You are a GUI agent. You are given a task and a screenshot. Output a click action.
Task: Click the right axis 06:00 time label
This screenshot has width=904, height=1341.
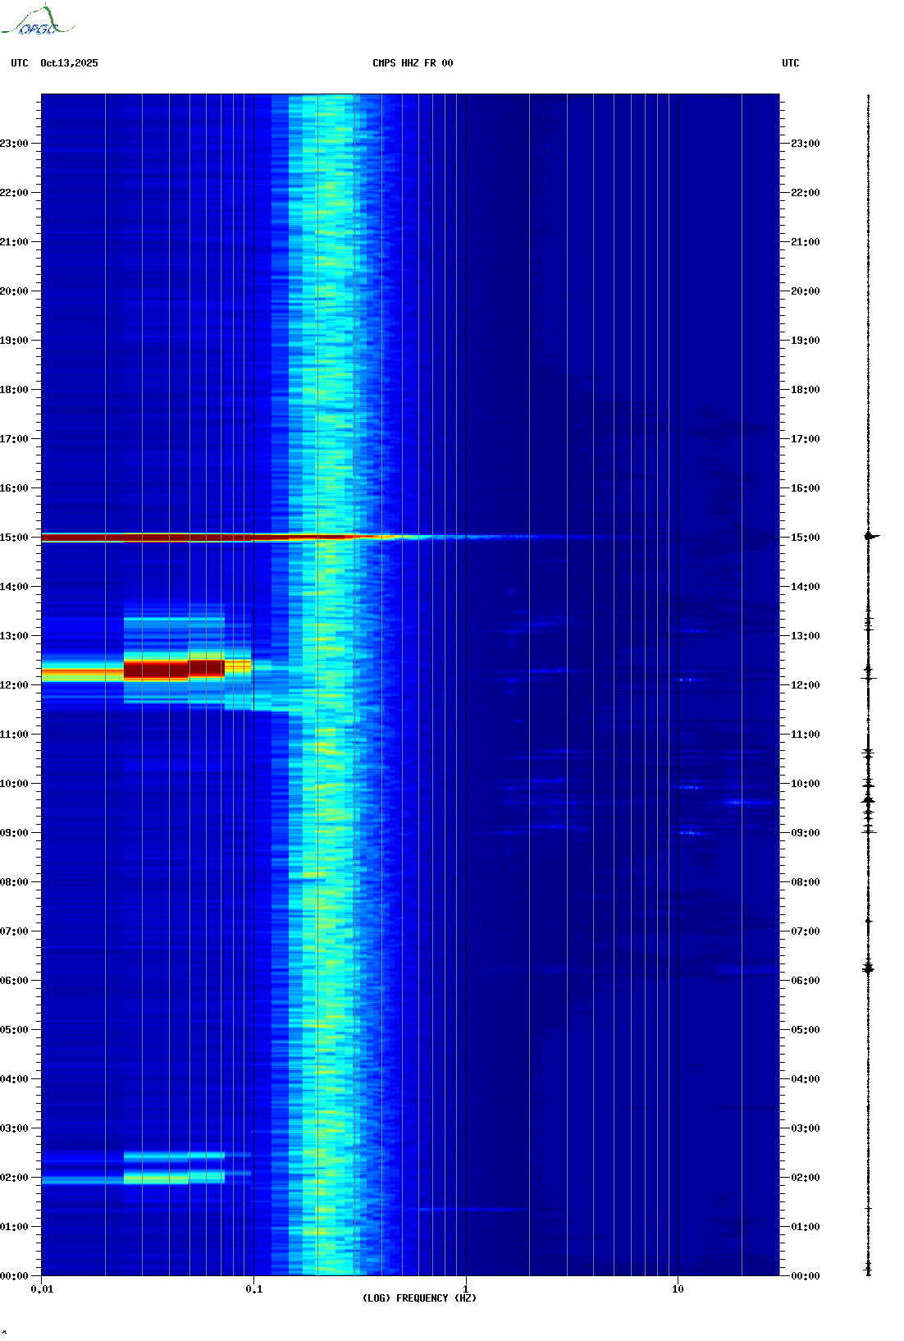(806, 981)
